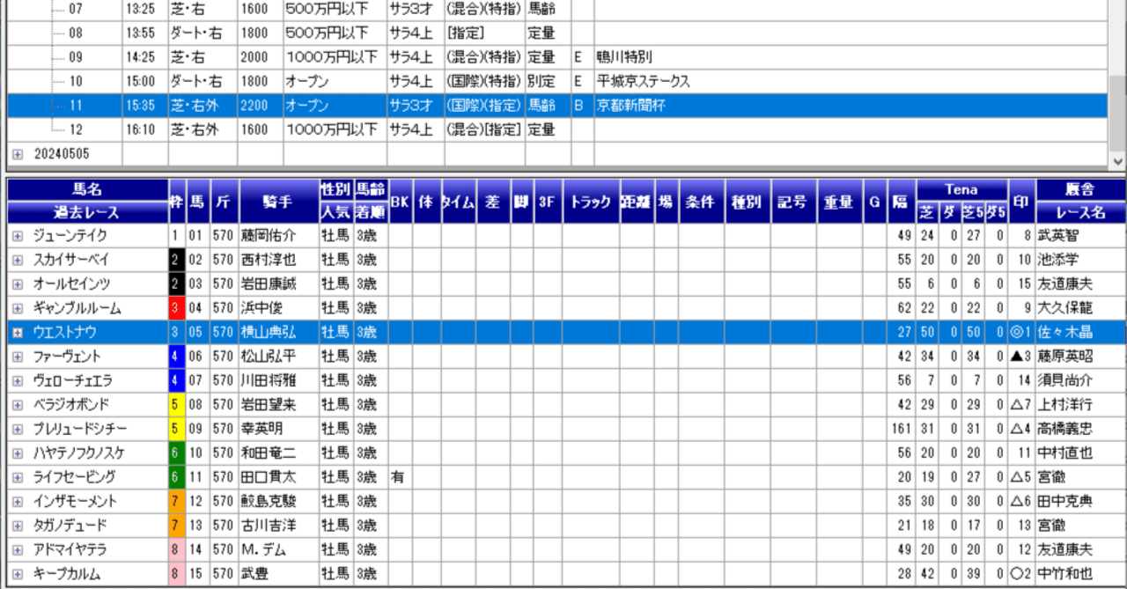Expand the 20240505 date node
The width and height of the screenshot is (1127, 589).
tap(18, 154)
